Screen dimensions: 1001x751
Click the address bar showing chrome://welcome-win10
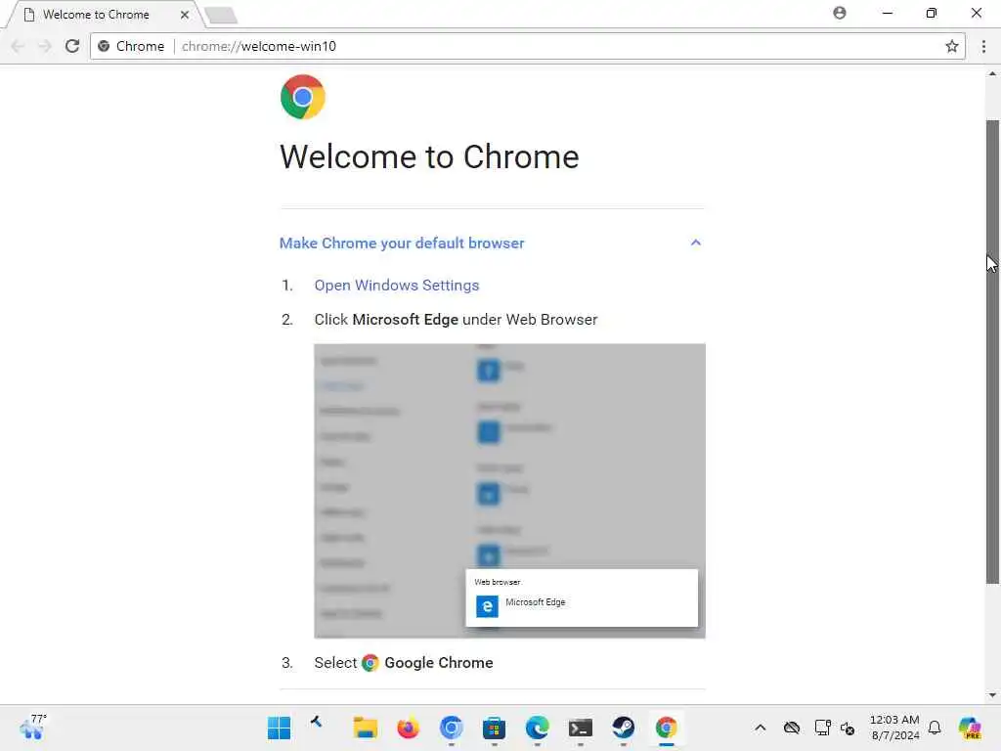pyautogui.click(x=527, y=46)
